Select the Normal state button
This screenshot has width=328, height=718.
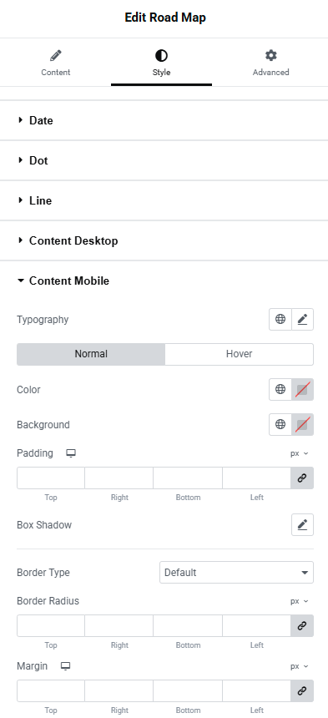tap(91, 354)
